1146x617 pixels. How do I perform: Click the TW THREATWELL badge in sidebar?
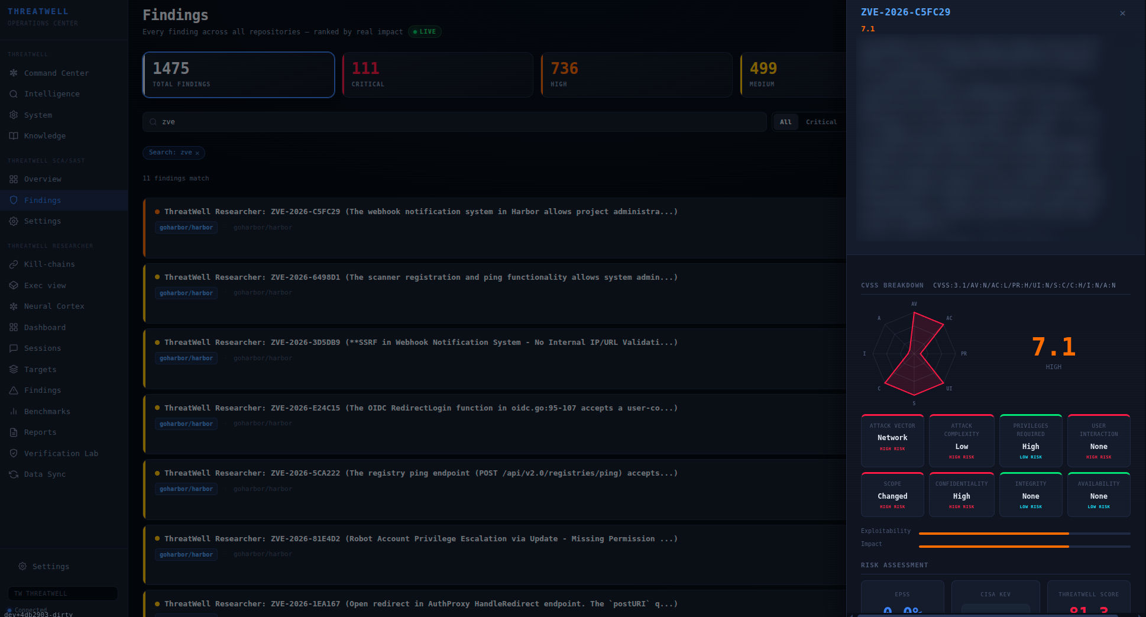(x=63, y=593)
